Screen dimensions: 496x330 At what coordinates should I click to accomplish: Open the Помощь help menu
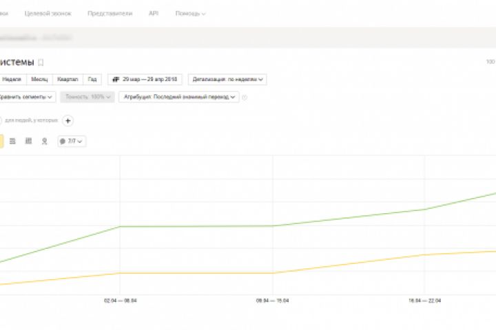click(189, 14)
